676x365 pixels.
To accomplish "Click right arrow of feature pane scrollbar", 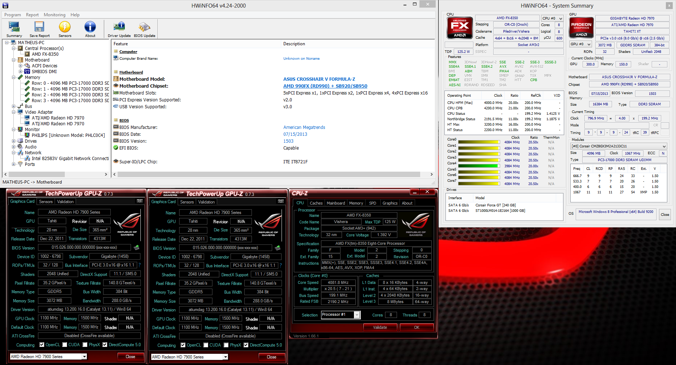I will click(431, 175).
